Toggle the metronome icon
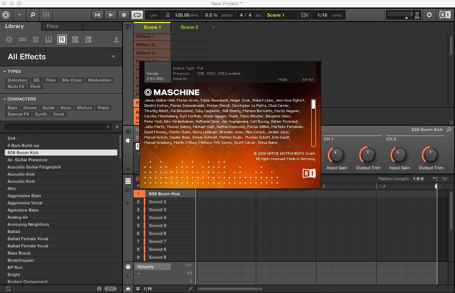Viewport: 455px width, 293px height. 168,15
